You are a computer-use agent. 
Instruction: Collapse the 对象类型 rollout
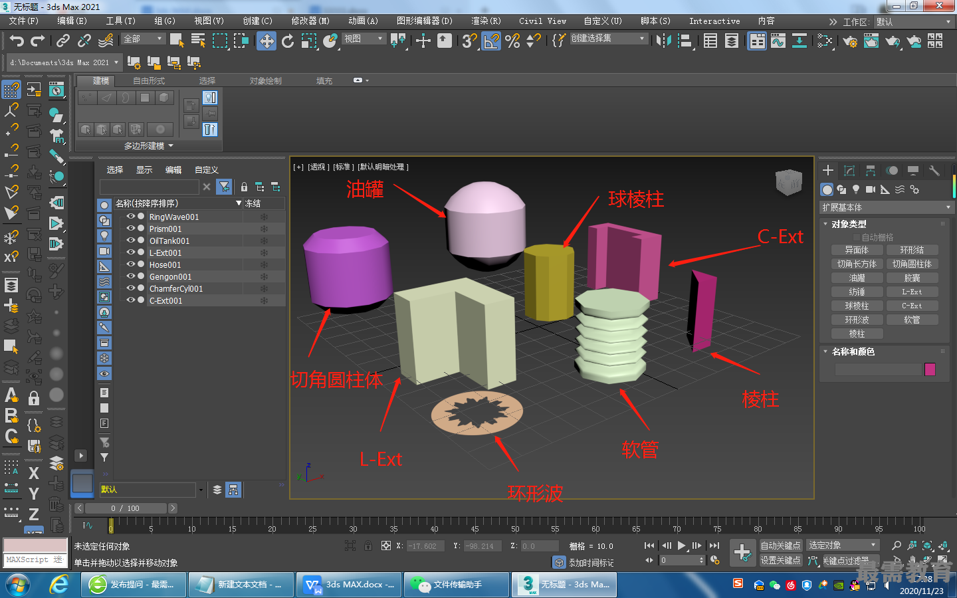pos(849,224)
